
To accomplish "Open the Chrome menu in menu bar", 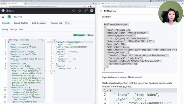I will (x=6, y=1).
